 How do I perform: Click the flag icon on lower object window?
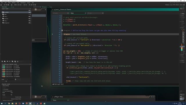click(x=36, y=97)
